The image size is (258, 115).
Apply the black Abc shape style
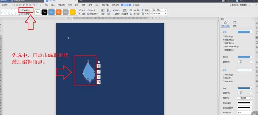coord(44,12)
